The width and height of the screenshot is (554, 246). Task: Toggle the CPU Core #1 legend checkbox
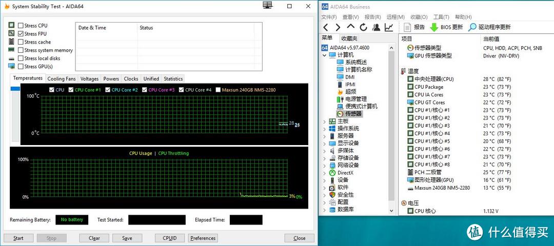(x=71, y=90)
